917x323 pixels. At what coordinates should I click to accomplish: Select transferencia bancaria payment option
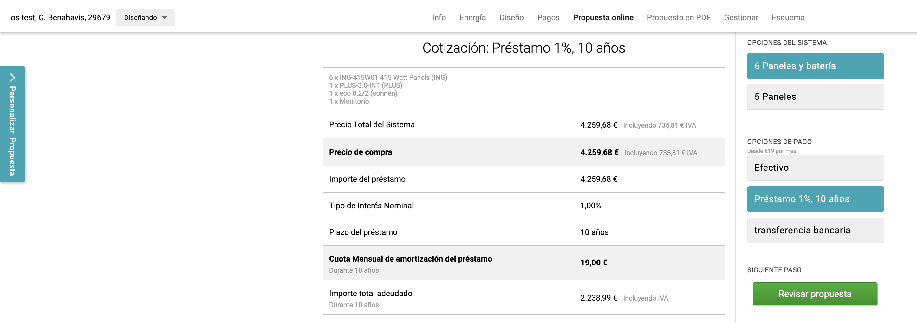pyautogui.click(x=815, y=230)
